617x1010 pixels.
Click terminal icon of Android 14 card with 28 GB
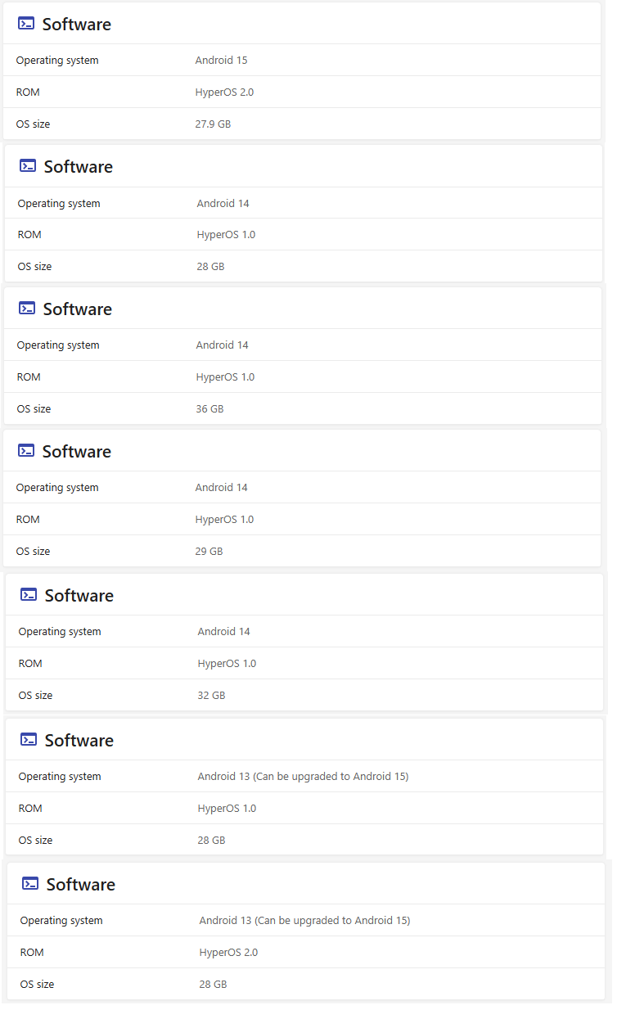tap(28, 166)
